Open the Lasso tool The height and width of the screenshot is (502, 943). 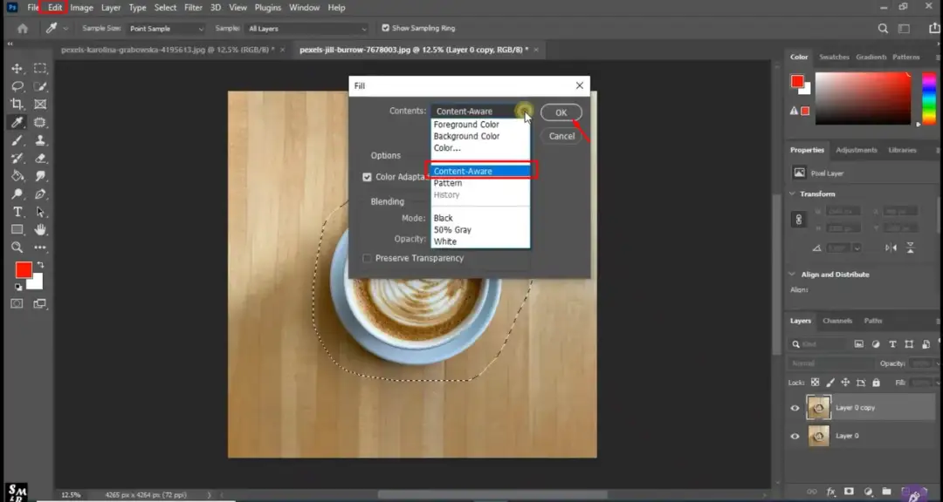click(16, 85)
